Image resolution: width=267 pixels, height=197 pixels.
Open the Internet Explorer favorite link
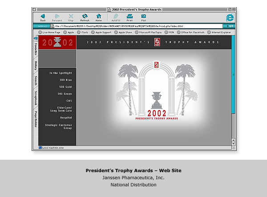click(x=219, y=32)
